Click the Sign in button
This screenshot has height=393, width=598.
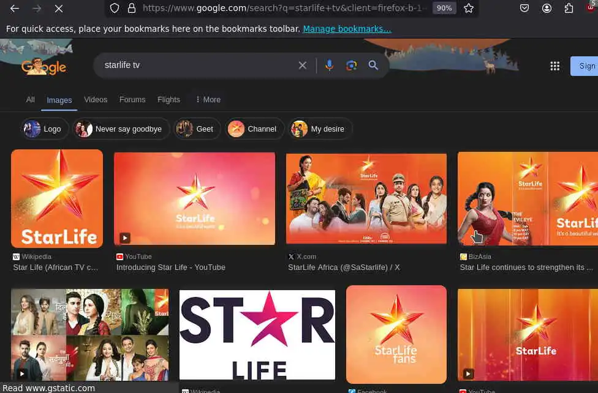click(585, 66)
